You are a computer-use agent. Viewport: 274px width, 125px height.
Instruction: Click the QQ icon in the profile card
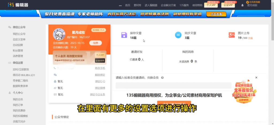55,81
